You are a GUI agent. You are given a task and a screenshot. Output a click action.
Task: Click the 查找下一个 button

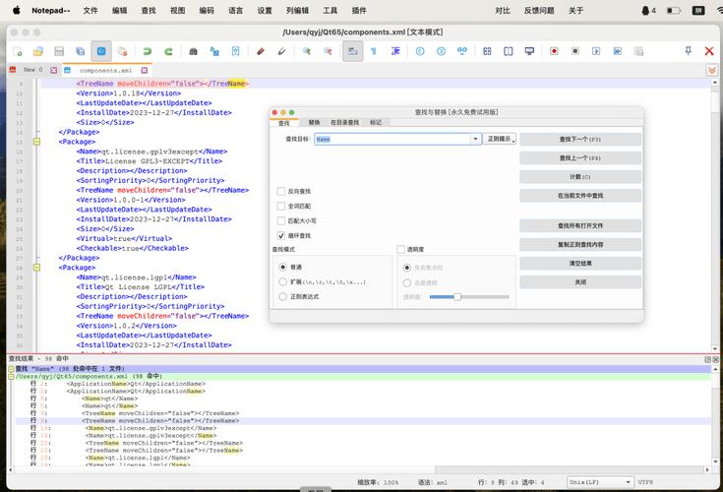pyautogui.click(x=579, y=140)
